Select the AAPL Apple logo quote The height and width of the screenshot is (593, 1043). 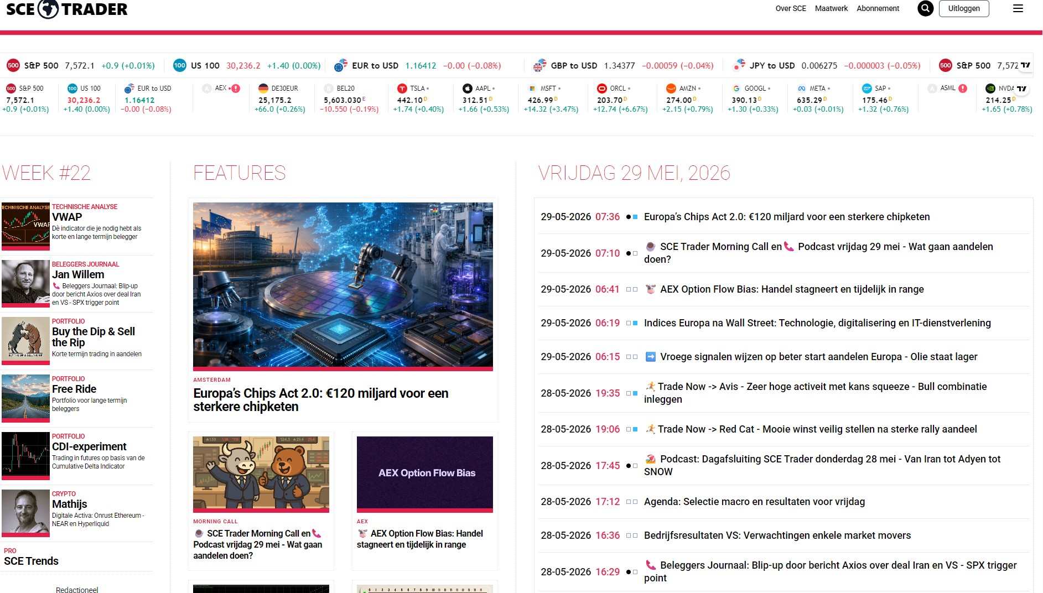pos(468,89)
